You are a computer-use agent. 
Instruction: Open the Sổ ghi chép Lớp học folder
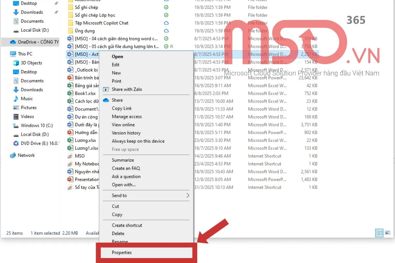95,15
